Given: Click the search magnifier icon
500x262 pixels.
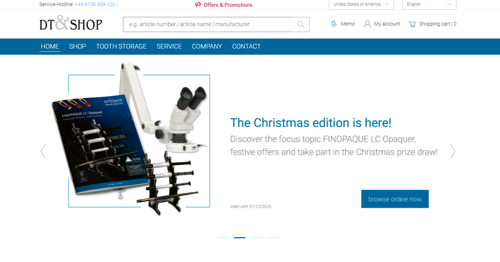Looking at the screenshot, I should (x=301, y=24).
